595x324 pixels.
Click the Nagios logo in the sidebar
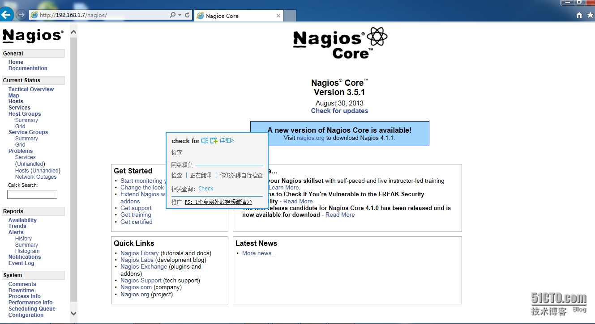click(x=33, y=36)
